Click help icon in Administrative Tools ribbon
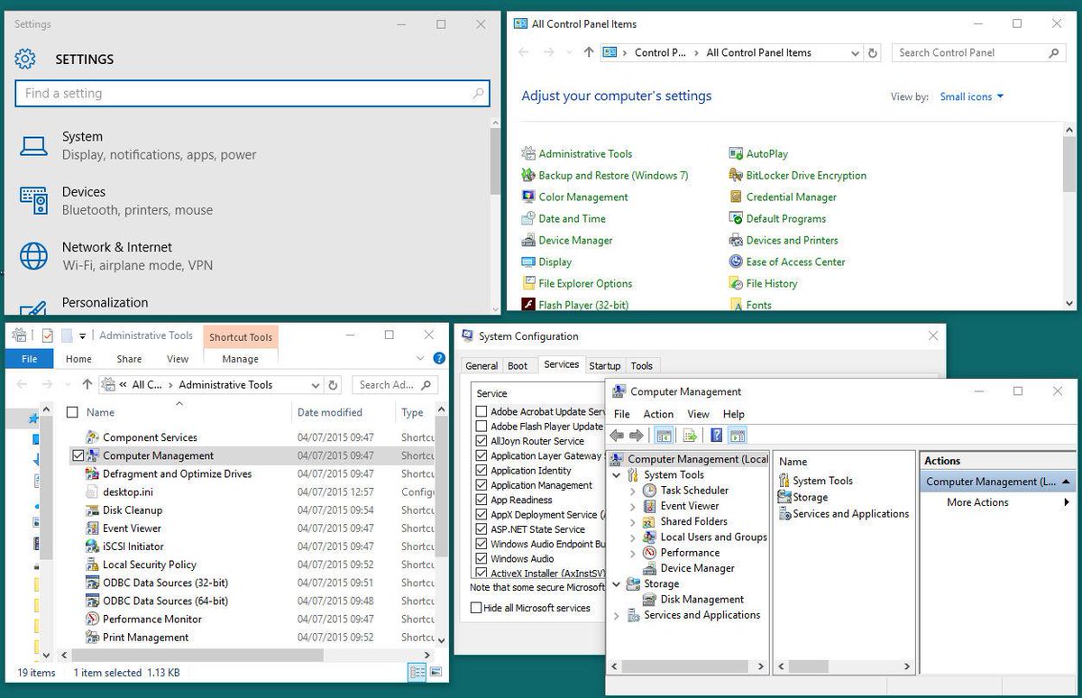1082x698 pixels. point(439,359)
